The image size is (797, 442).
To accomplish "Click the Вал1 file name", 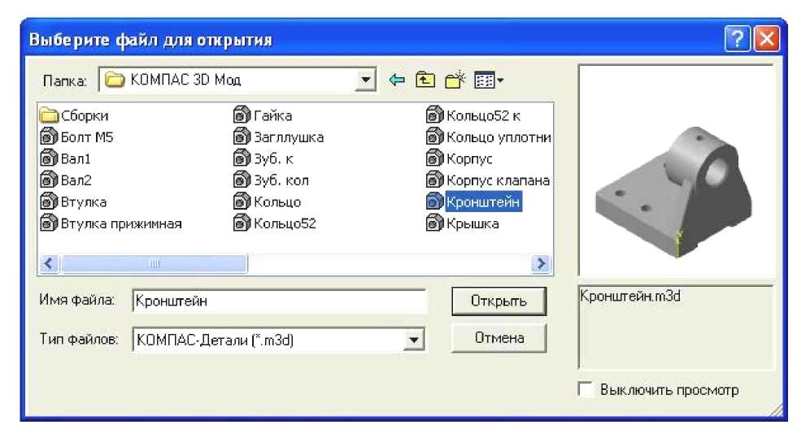I will [76, 159].
